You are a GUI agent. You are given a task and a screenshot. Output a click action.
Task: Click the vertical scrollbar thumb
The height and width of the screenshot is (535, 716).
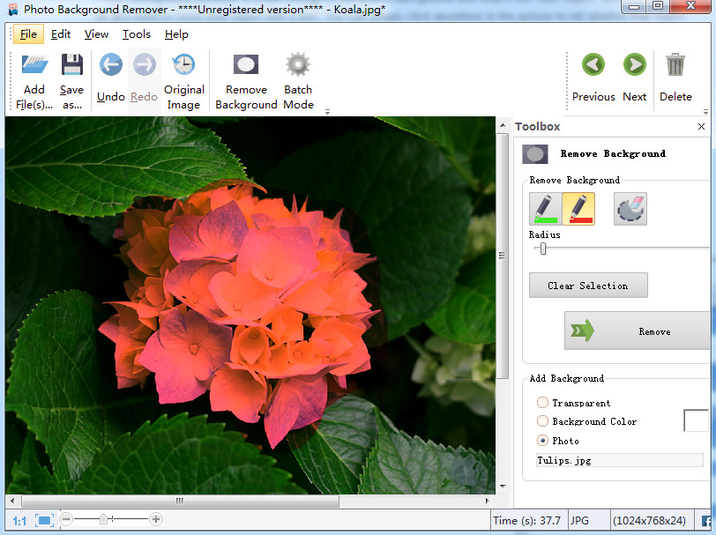503,256
